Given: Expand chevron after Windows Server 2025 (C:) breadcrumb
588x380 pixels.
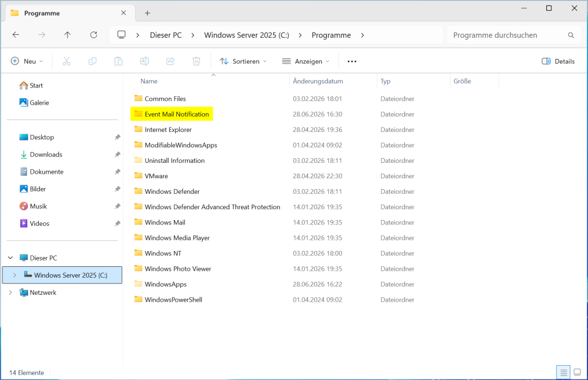Looking at the screenshot, I should (300, 35).
